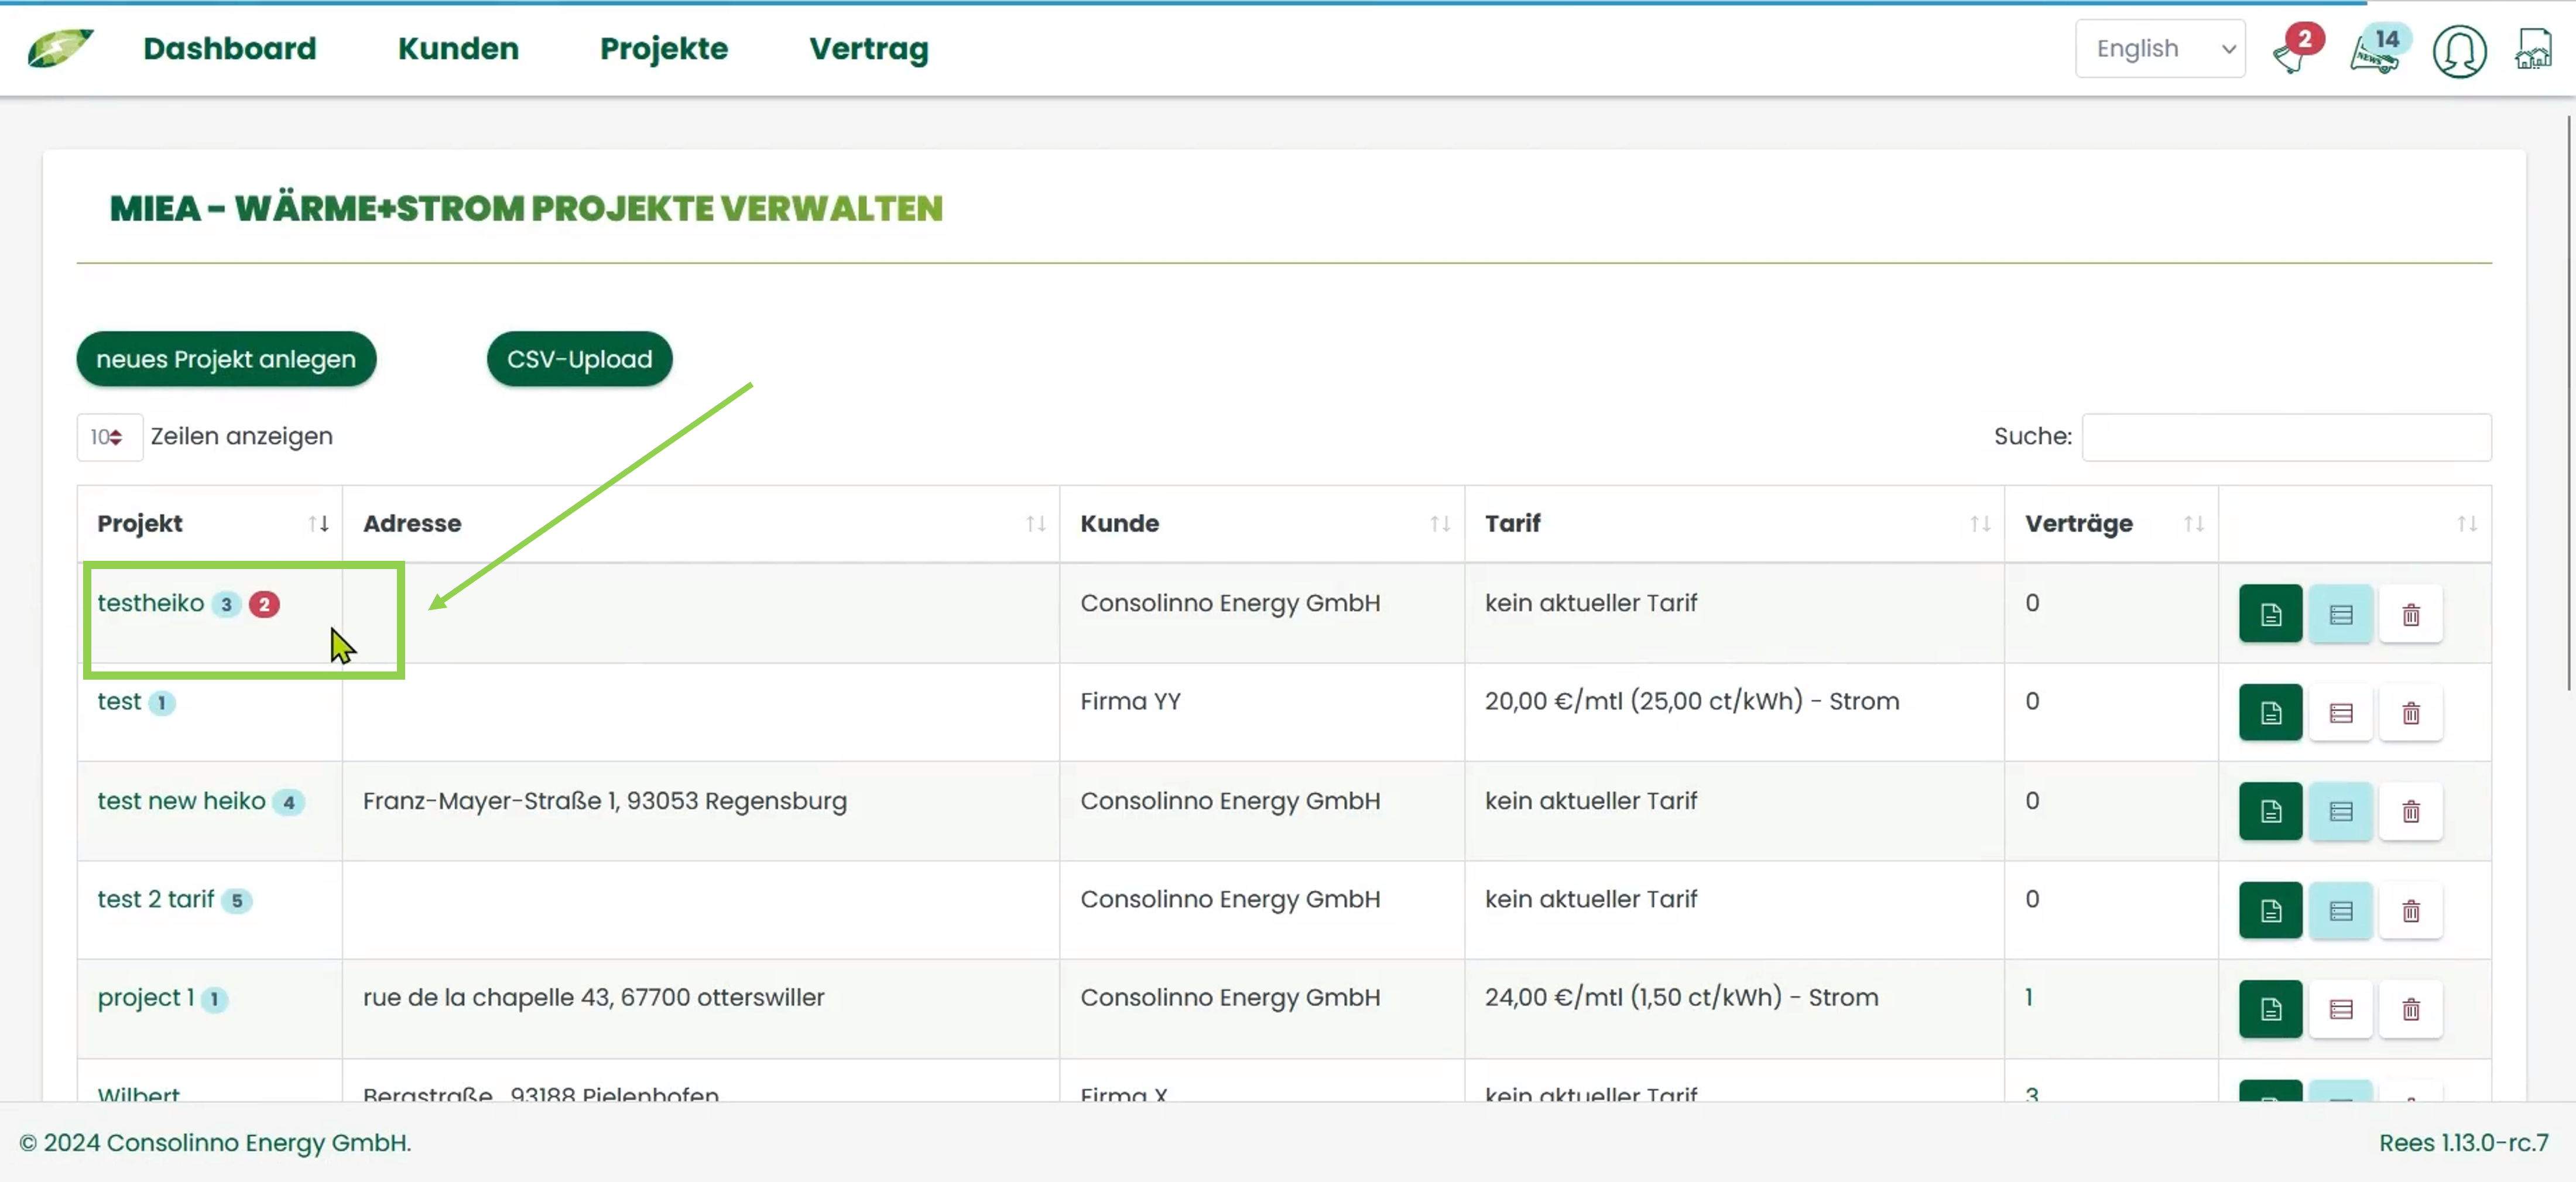Open the project 1 link

(x=145, y=997)
